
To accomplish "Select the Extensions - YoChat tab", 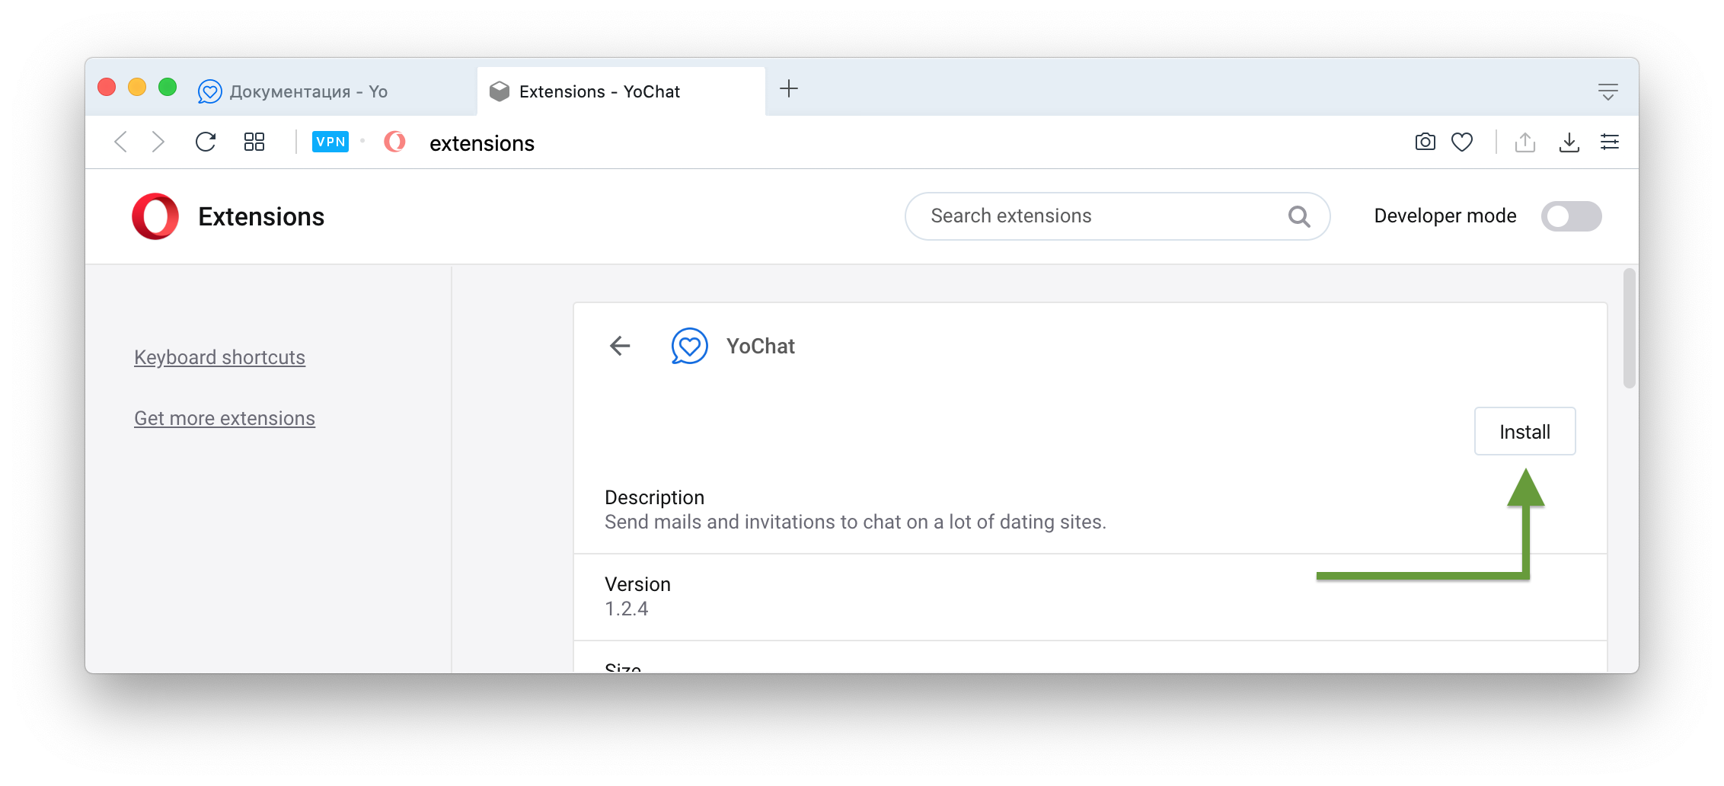I will tap(621, 91).
